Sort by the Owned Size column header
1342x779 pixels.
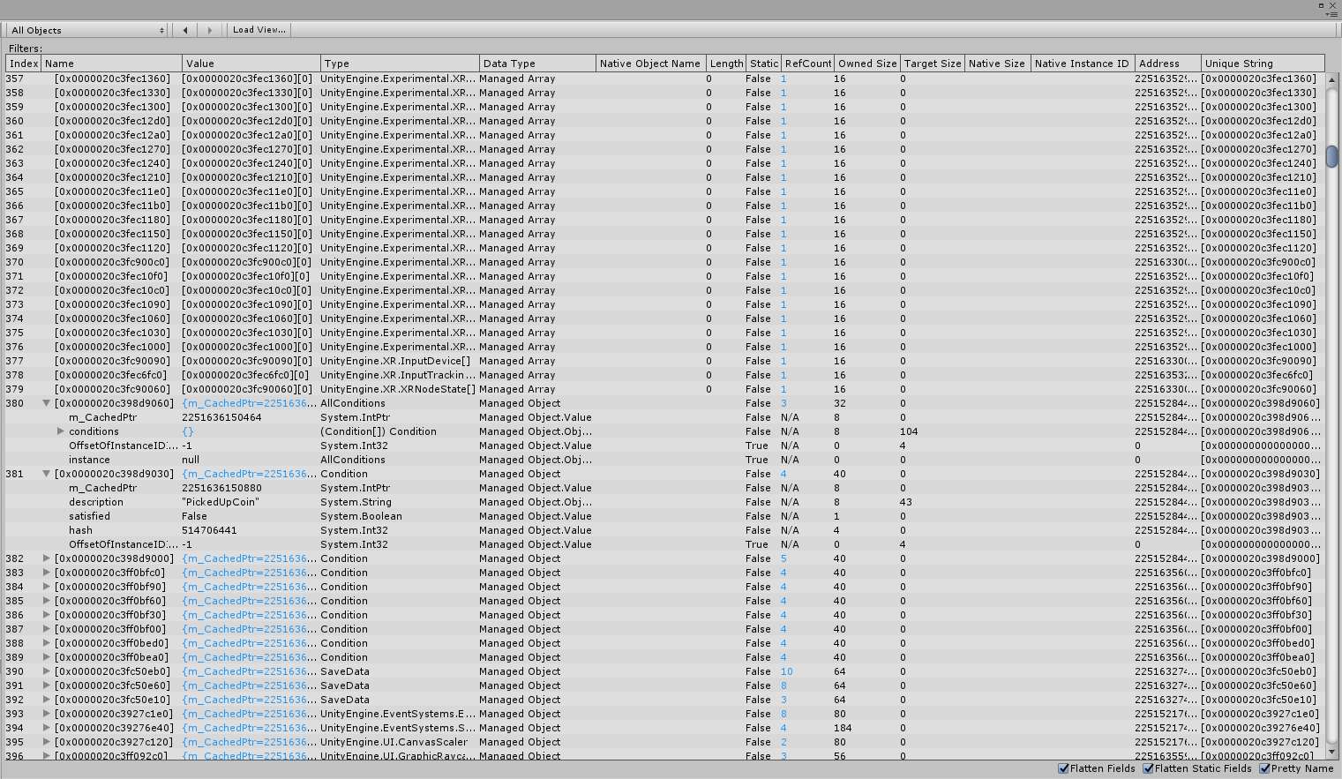(867, 63)
